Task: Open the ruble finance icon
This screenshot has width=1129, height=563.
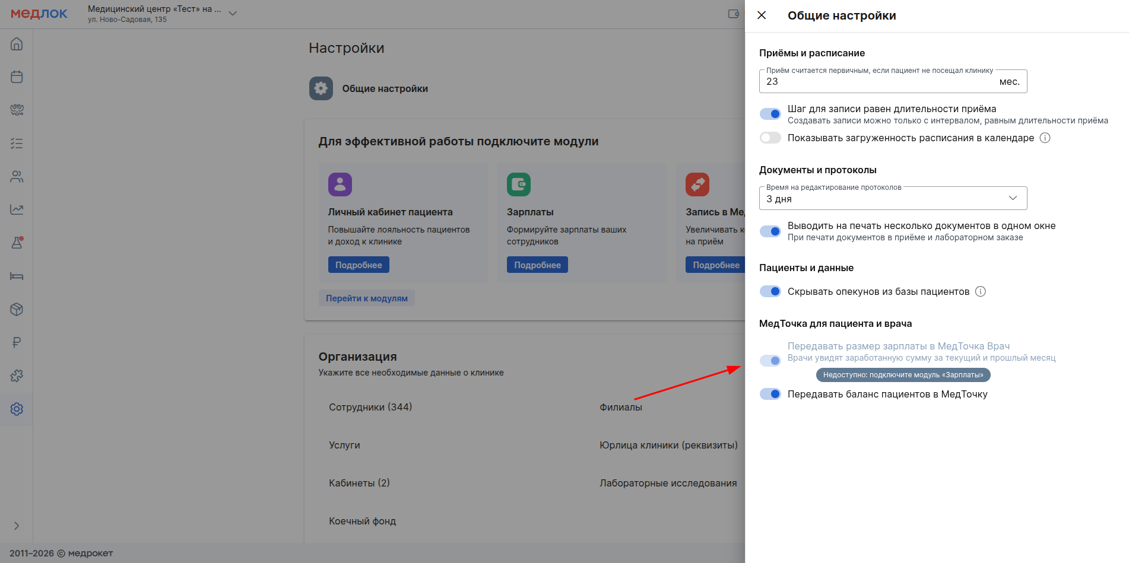Action: (x=17, y=342)
